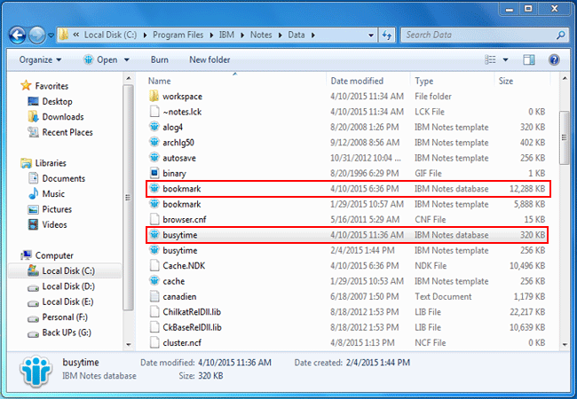Click the binary GIF file icon

[x=154, y=173]
